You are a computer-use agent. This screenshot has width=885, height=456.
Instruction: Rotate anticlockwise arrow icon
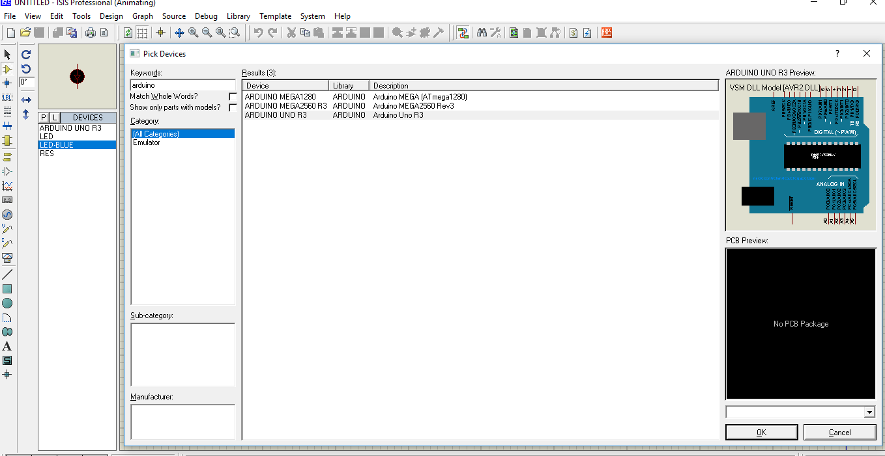coord(26,69)
